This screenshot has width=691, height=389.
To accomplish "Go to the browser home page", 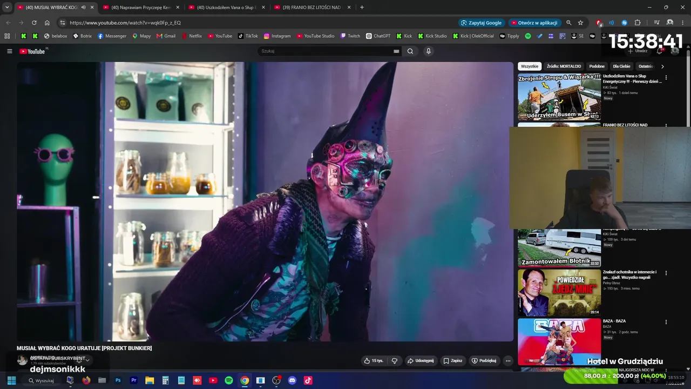I will point(47,23).
